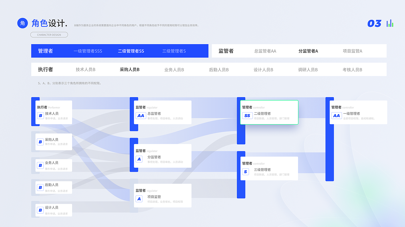
Task: Click the AA badge on the 一级管理者 card
Action: coord(336,115)
